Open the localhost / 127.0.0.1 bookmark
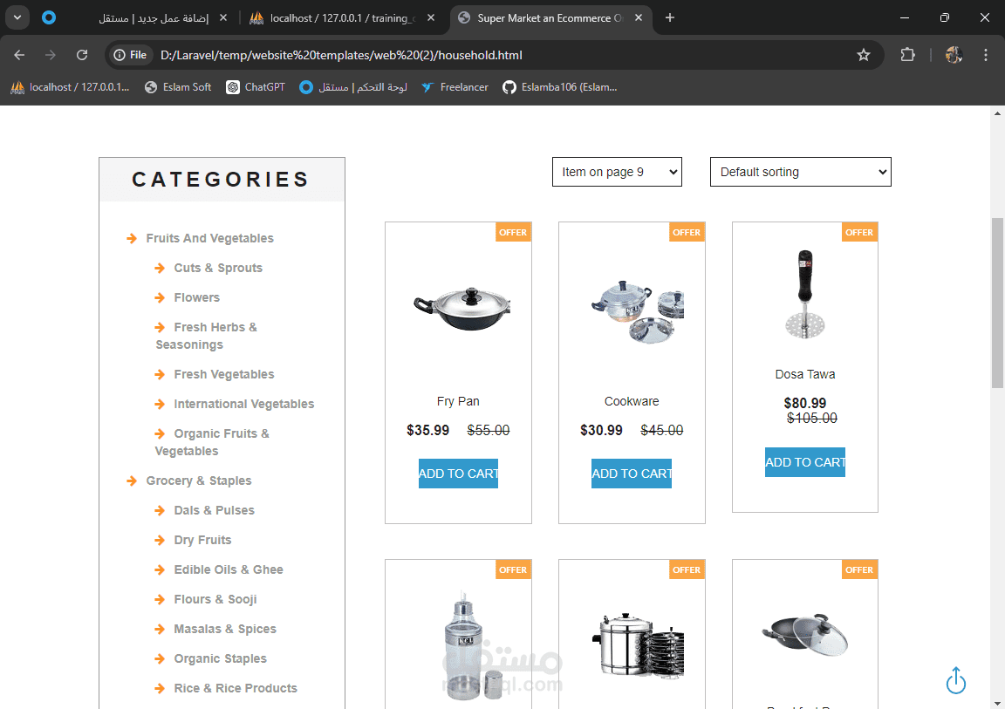 pyautogui.click(x=71, y=87)
